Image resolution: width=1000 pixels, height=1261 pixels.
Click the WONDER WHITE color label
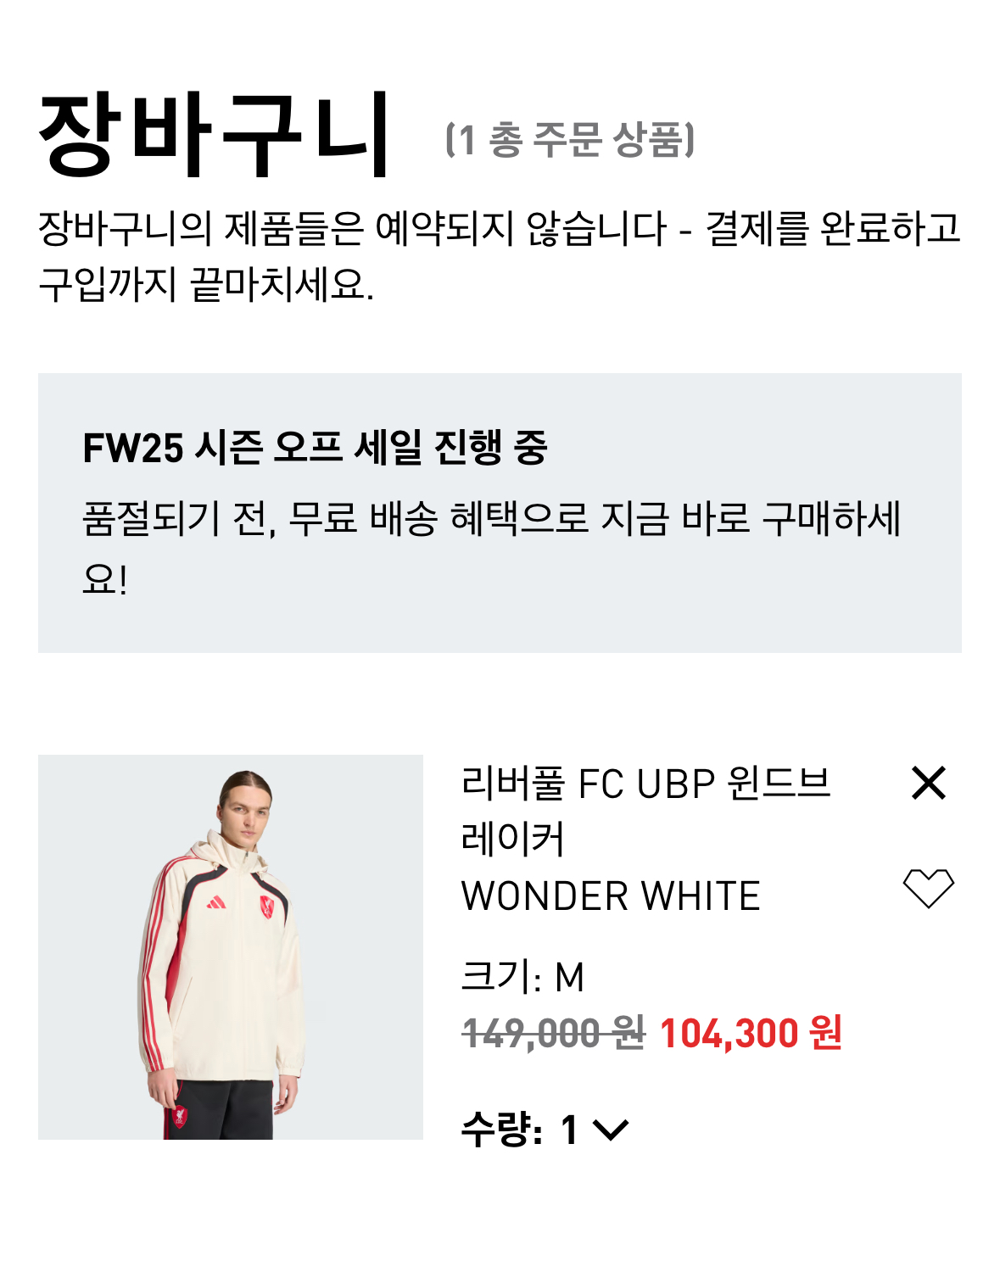611,896
